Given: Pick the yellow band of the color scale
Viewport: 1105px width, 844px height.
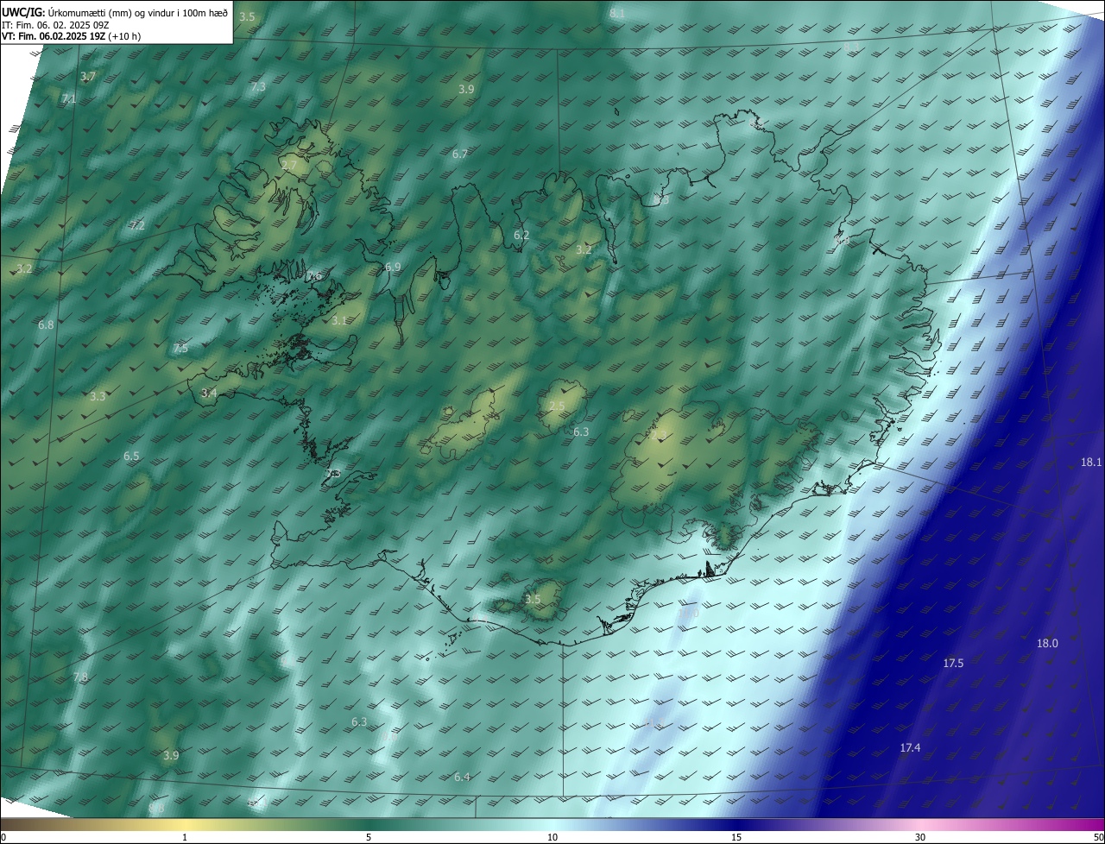Looking at the screenshot, I should point(185,824).
